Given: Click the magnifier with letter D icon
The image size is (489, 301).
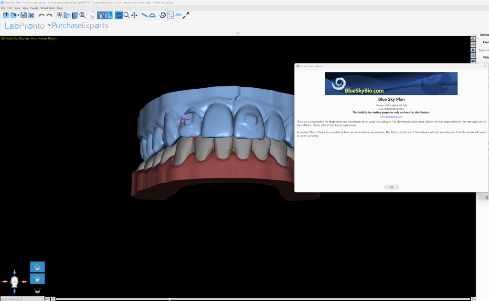Looking at the screenshot, I should pos(83,15).
